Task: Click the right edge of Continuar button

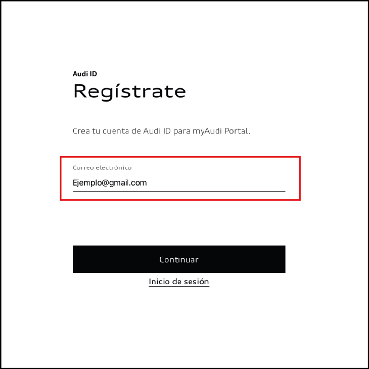Action: pos(282,259)
